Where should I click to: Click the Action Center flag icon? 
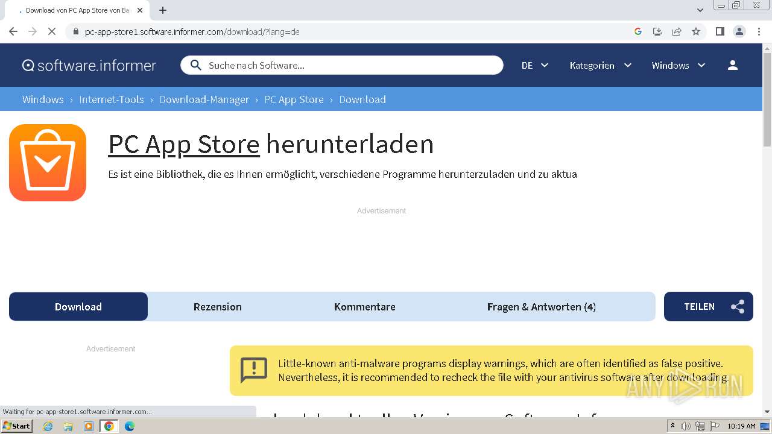(715, 426)
